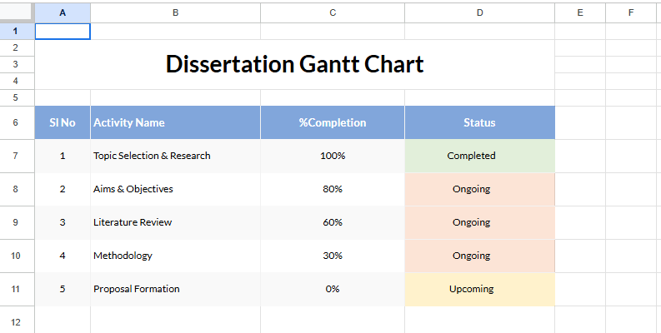Select entire column D via header

(x=479, y=12)
